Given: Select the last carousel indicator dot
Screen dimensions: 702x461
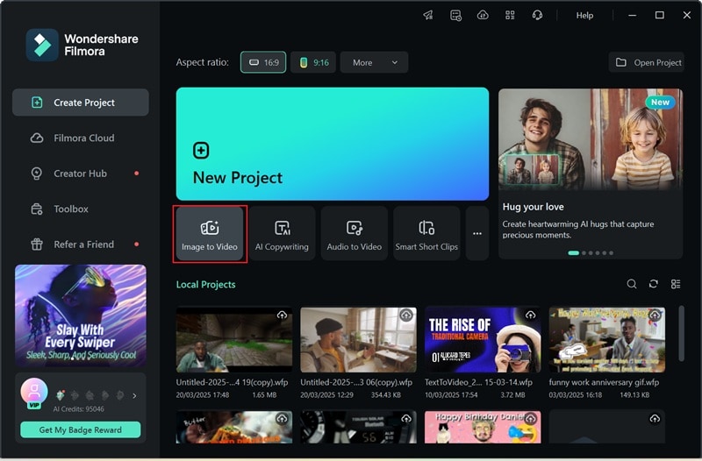Looking at the screenshot, I should pyautogui.click(x=611, y=253).
